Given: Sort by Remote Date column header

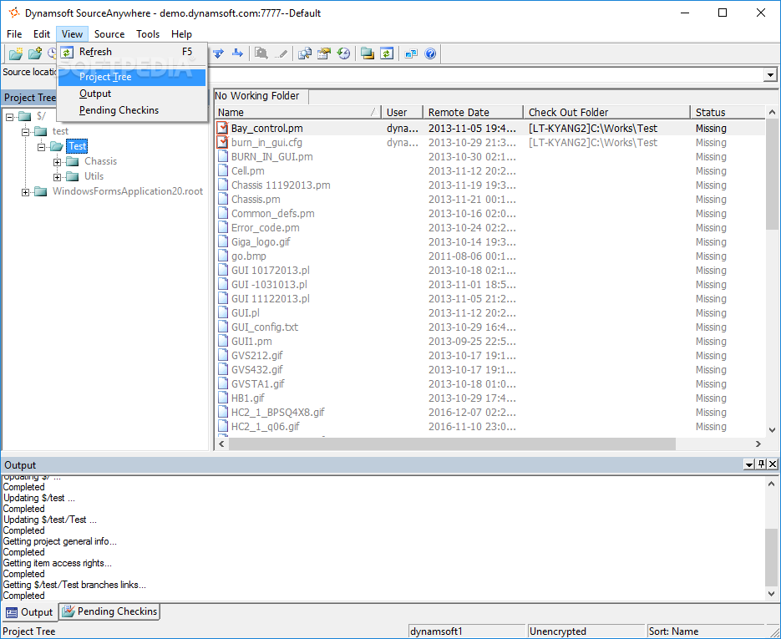Looking at the screenshot, I should [x=473, y=113].
